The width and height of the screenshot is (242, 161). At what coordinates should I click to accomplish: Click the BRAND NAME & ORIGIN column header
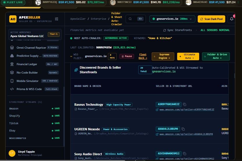(x=87, y=86)
